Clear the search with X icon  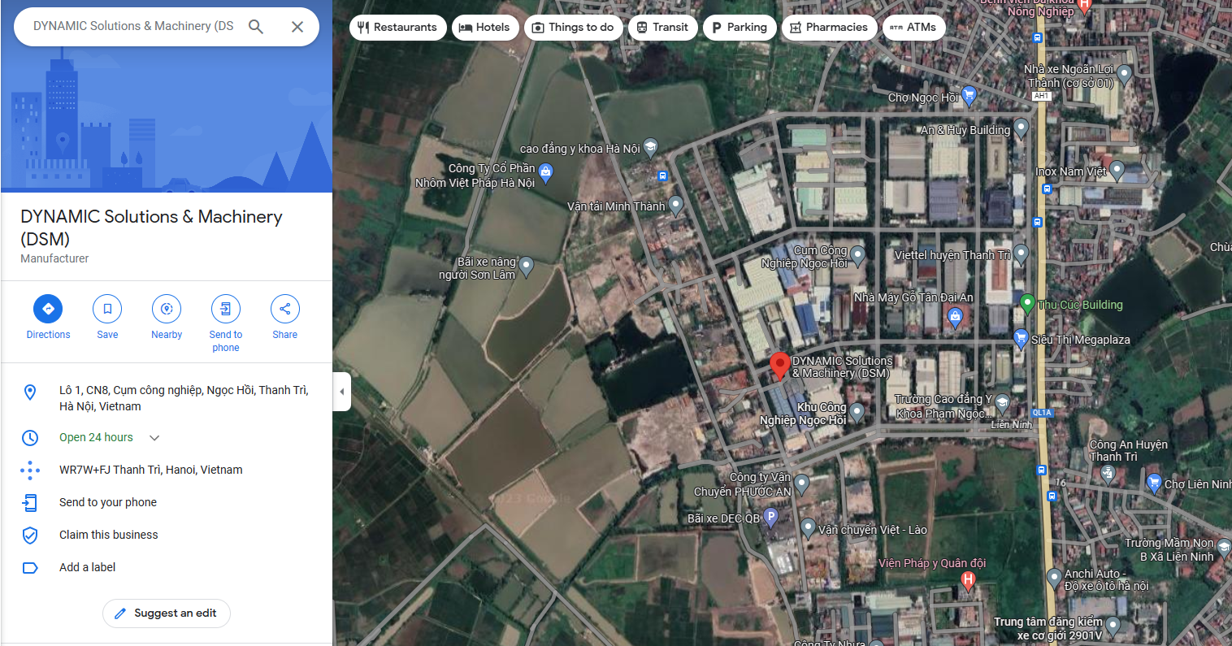297,27
